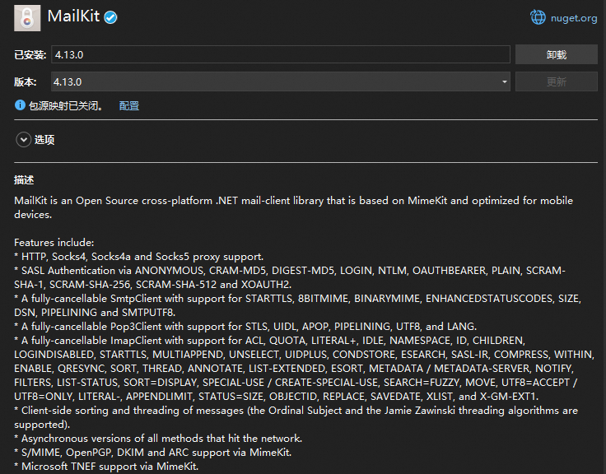
Task: Click the 描述 description heading
Action: pos(24,179)
